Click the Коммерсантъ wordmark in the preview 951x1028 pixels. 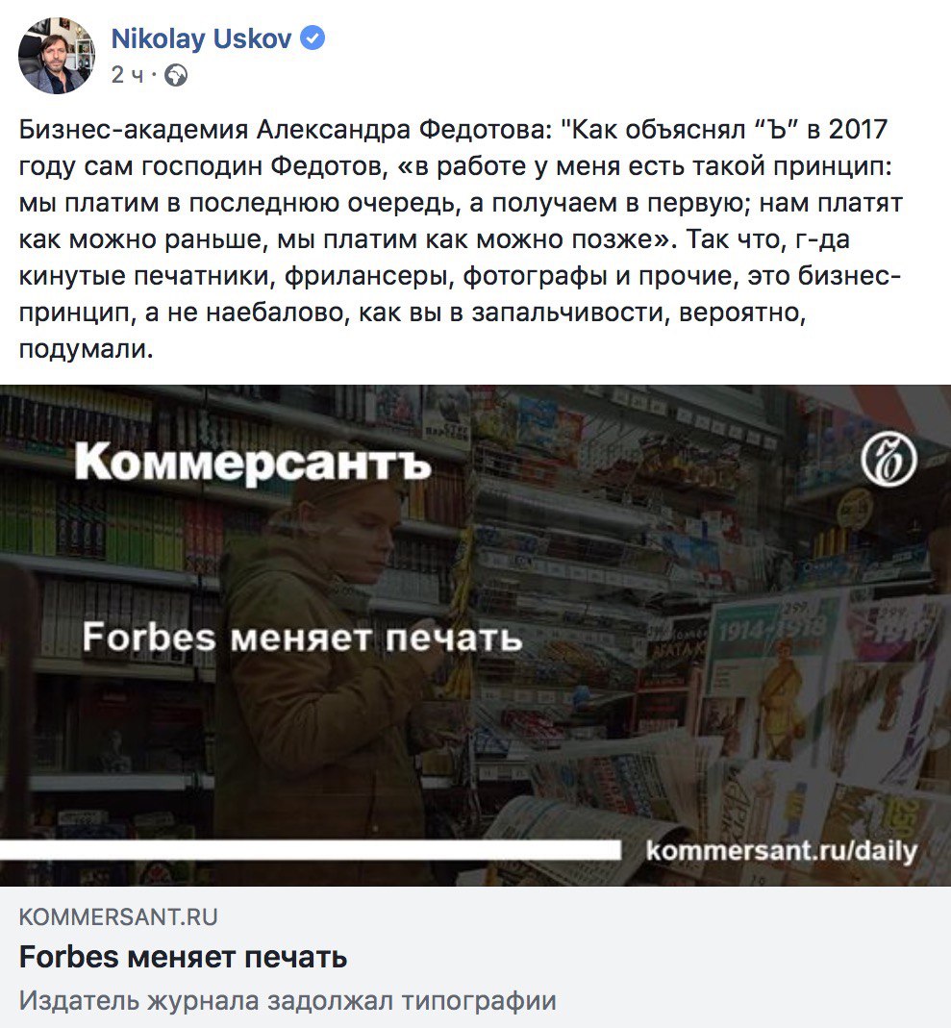[253, 464]
